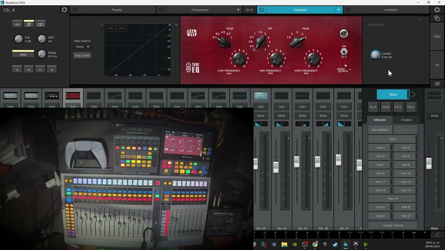This screenshot has width=445, height=250.
Task: Switch to Limitador tab
Action: [390, 10]
